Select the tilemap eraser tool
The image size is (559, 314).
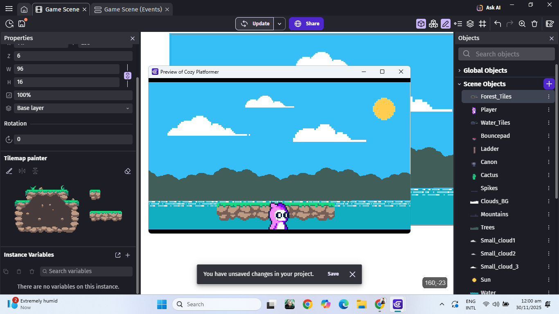click(127, 171)
